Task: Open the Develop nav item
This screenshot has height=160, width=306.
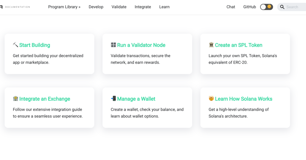Action: 96,7
